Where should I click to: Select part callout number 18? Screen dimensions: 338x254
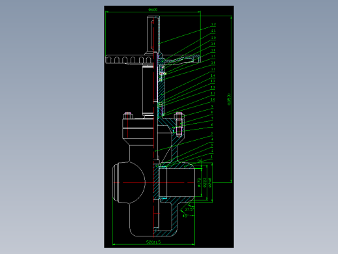(x=213, y=50)
